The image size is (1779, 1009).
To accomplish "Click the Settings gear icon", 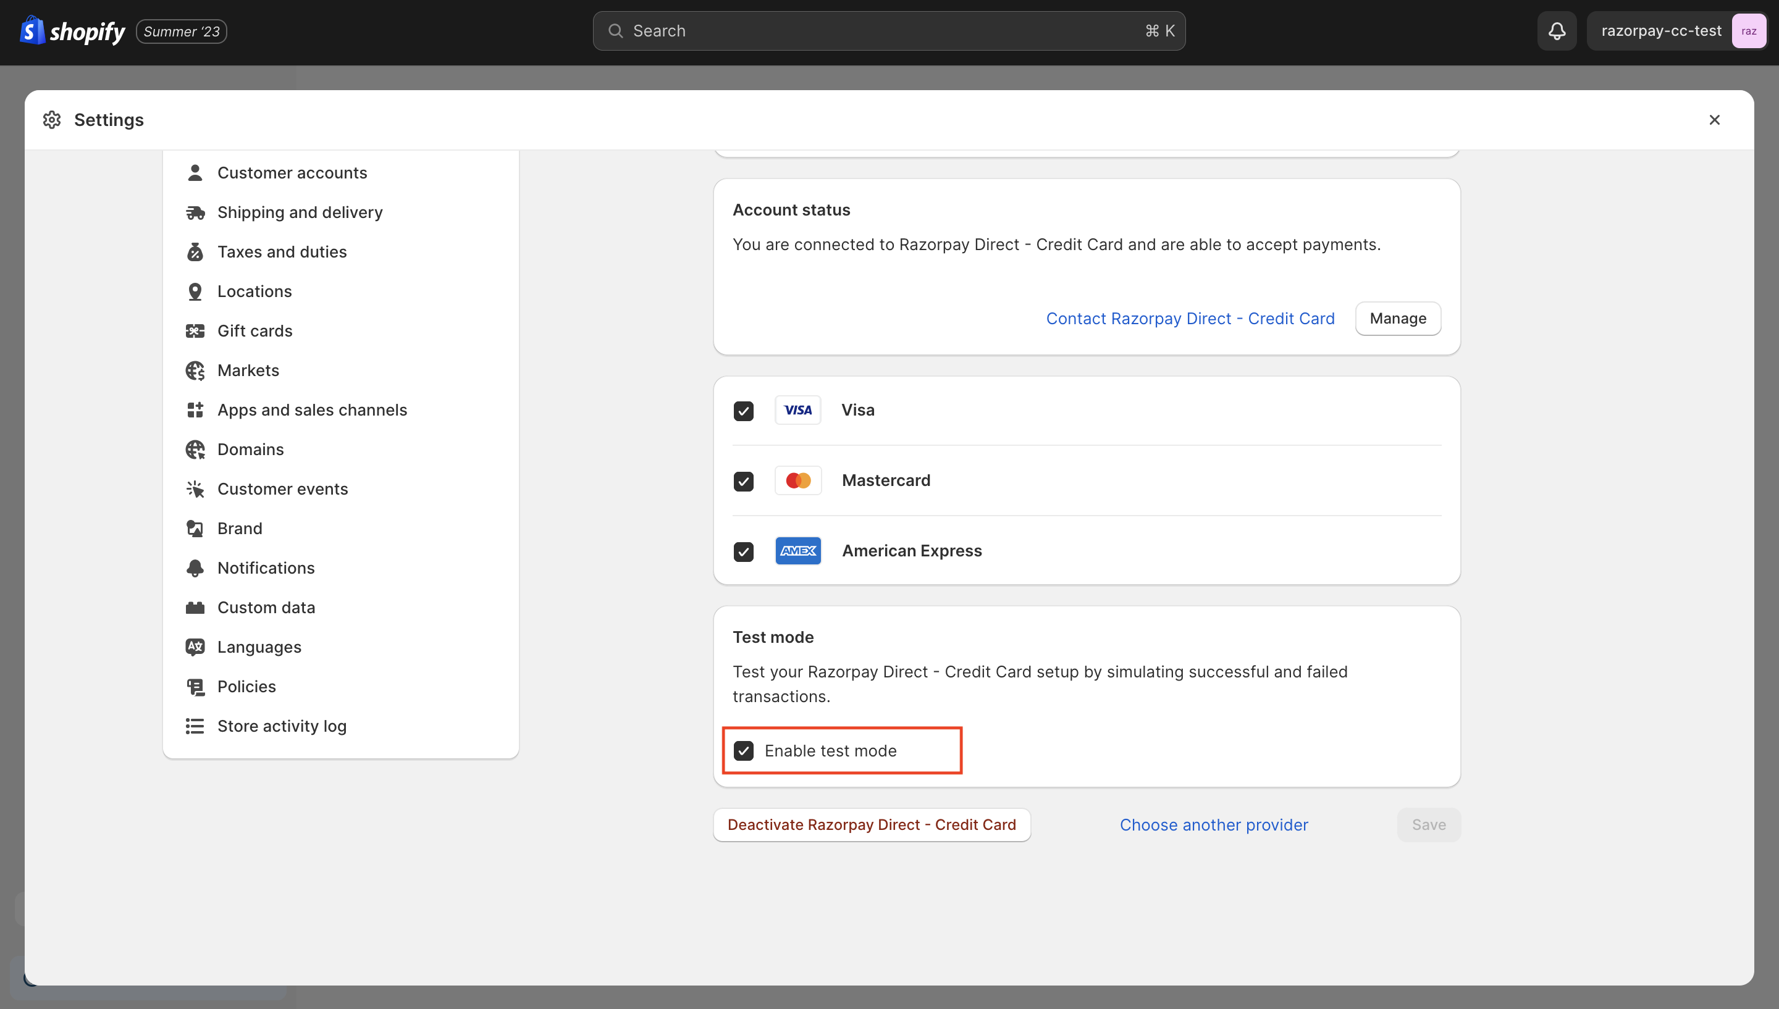I will pyautogui.click(x=52, y=120).
